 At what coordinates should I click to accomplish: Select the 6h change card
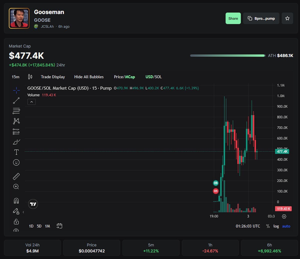click(269, 248)
